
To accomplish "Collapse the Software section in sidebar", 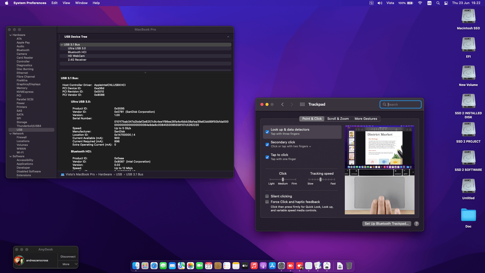I will [11, 156].
